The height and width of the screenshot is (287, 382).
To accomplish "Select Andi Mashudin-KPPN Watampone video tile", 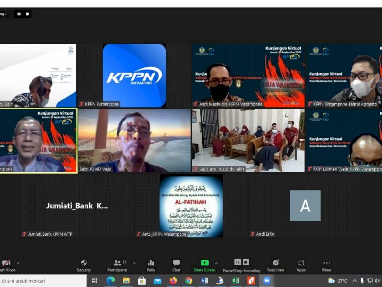I will tap(248, 76).
